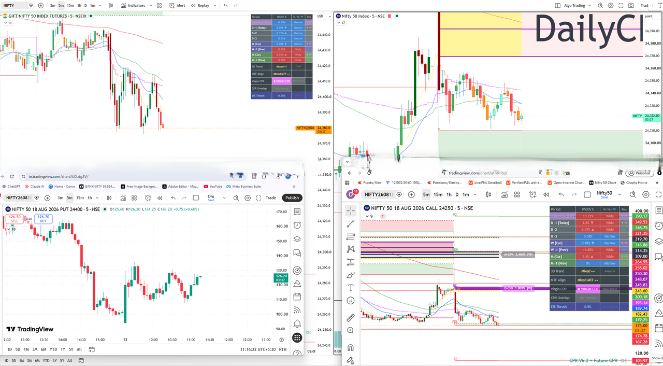
Task: Open Watchlist icon in PUT chart right sidebar
Action: click(x=297, y=212)
